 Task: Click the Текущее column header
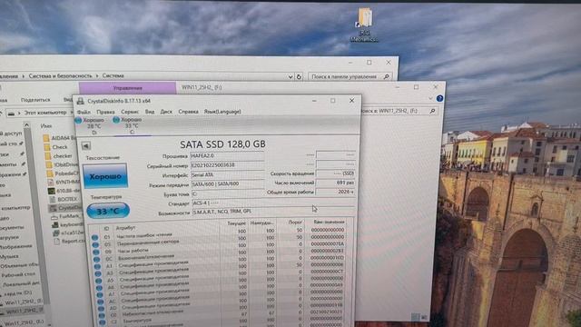[236, 223]
